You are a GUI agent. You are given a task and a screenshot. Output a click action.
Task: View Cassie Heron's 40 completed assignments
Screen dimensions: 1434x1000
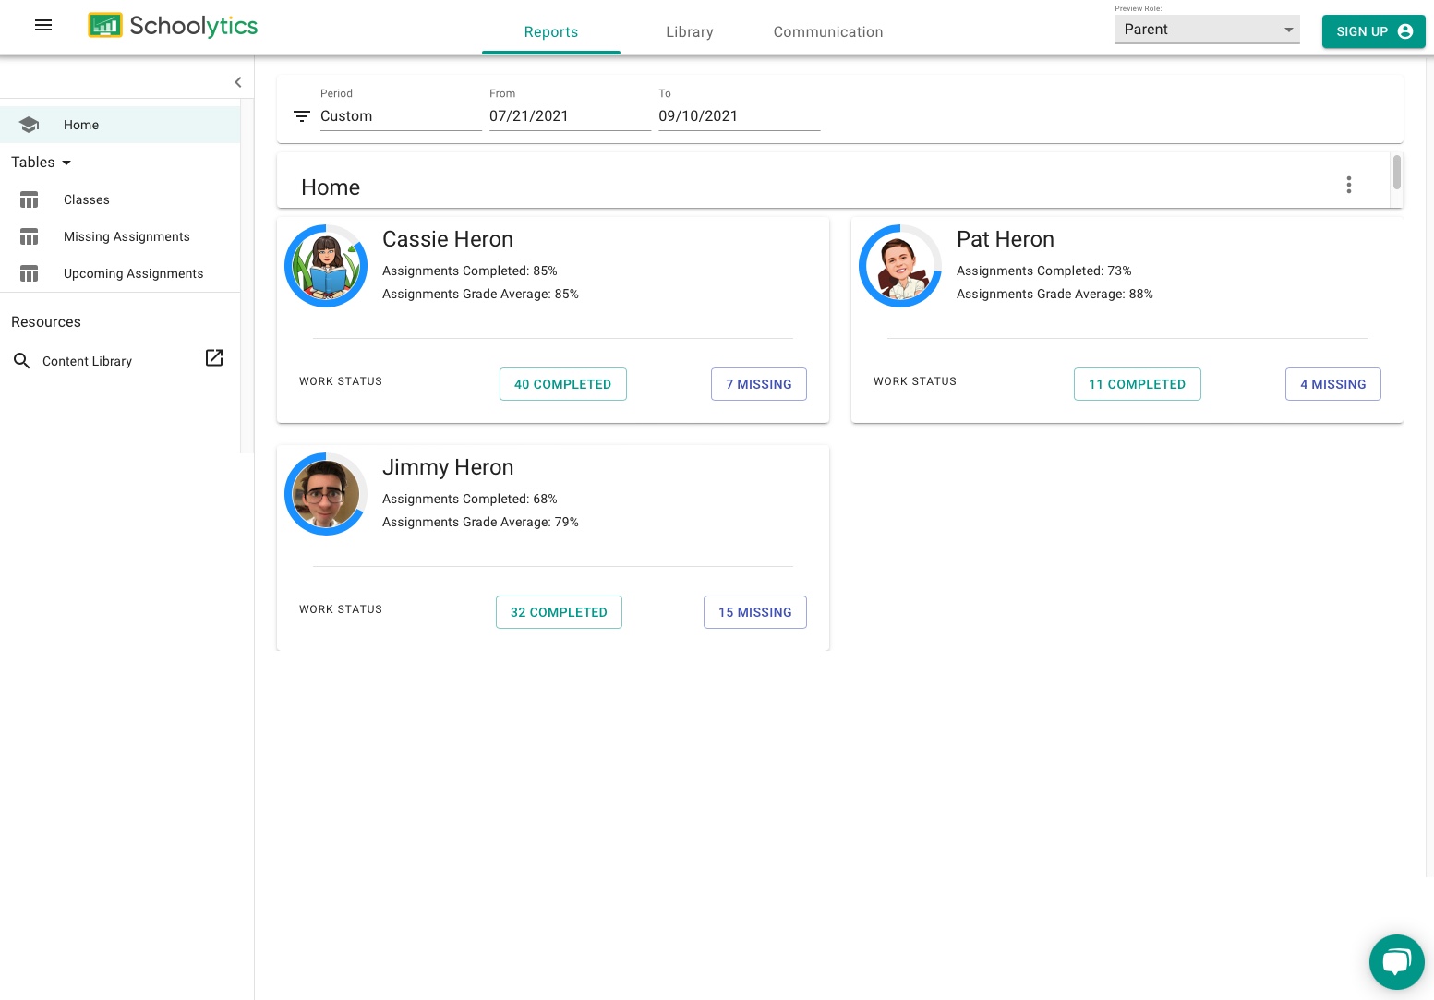(563, 384)
